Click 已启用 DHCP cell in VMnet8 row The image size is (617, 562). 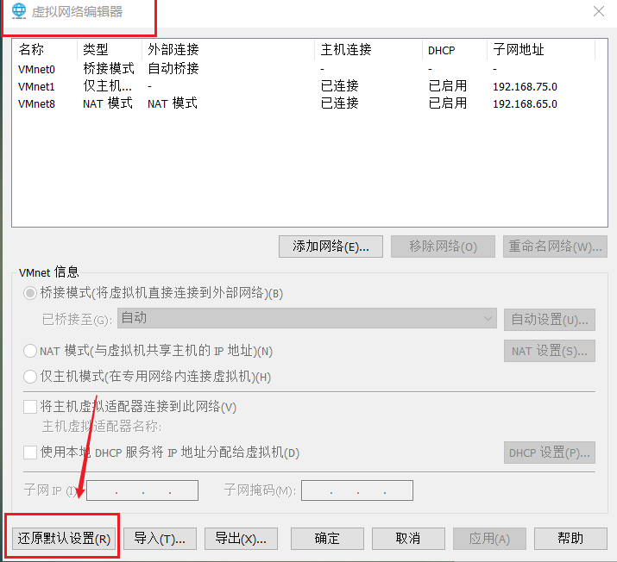447,103
